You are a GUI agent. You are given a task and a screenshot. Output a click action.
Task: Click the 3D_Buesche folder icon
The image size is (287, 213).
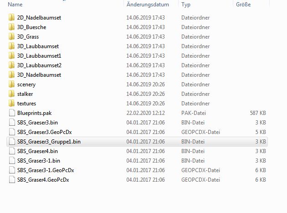click(x=11, y=27)
